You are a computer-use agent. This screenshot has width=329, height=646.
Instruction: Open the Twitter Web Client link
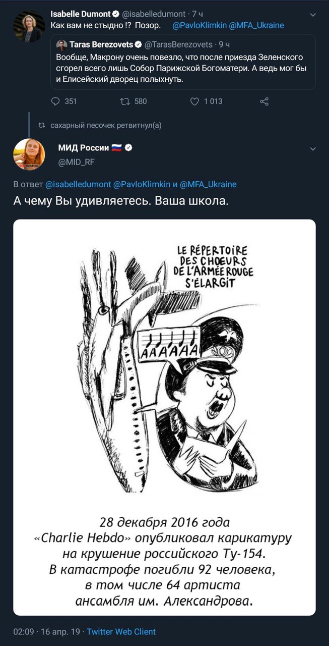121,632
